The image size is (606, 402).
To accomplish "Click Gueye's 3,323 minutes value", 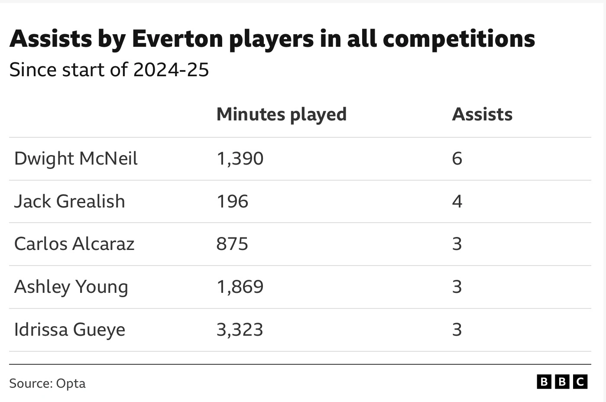I will point(240,330).
